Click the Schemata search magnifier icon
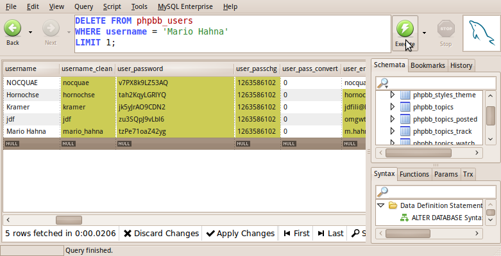 (x=382, y=83)
